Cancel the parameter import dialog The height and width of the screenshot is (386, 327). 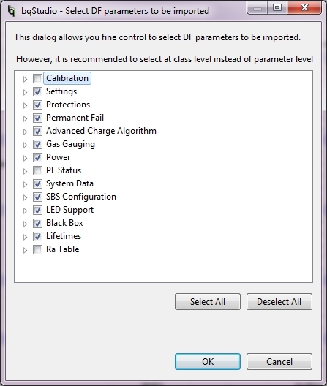coord(279,361)
